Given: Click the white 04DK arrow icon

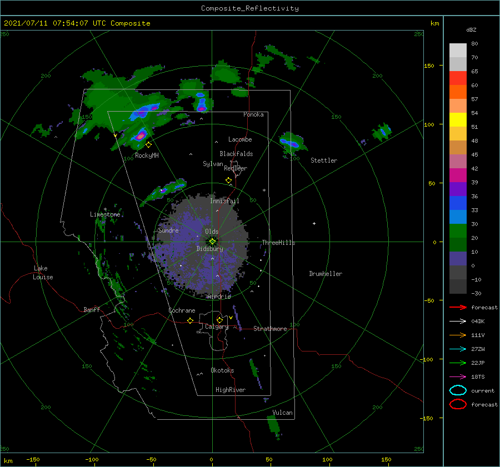Looking at the screenshot, I should [458, 322].
